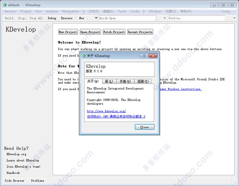Click the KDevelop icon in the main window title bar
This screenshot has height=186, width=239.
pyautogui.click(x=5, y=5)
